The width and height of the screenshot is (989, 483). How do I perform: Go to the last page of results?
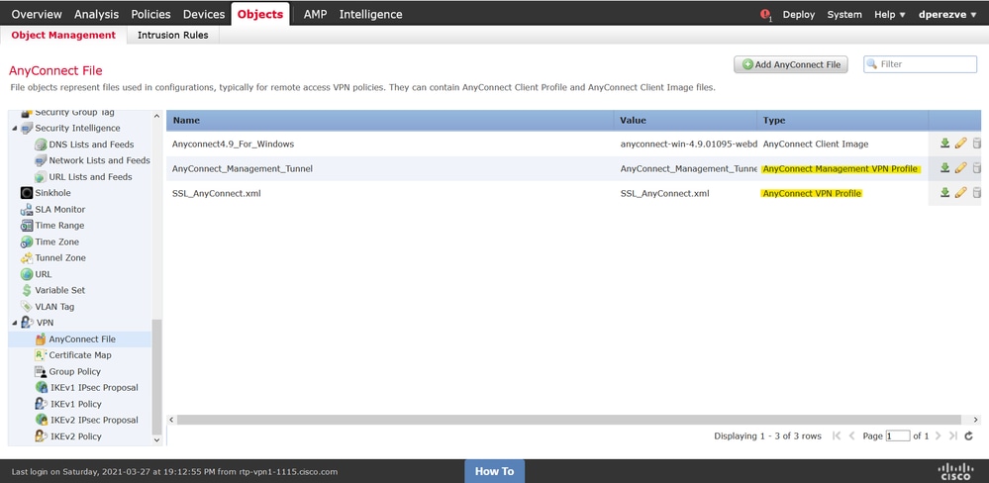click(953, 435)
